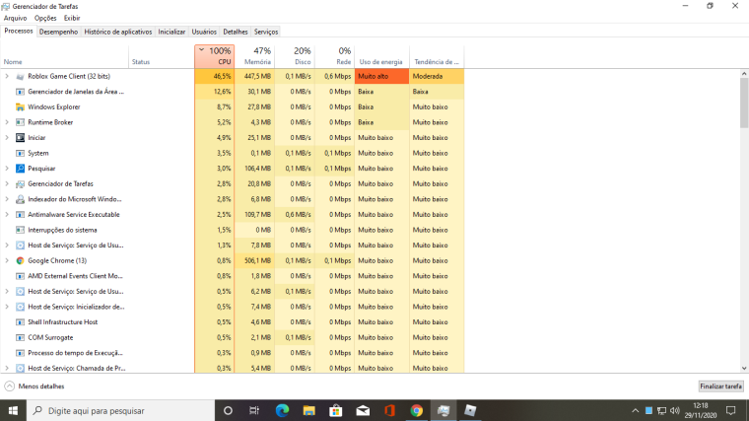Open Office app on the taskbar

point(390,410)
